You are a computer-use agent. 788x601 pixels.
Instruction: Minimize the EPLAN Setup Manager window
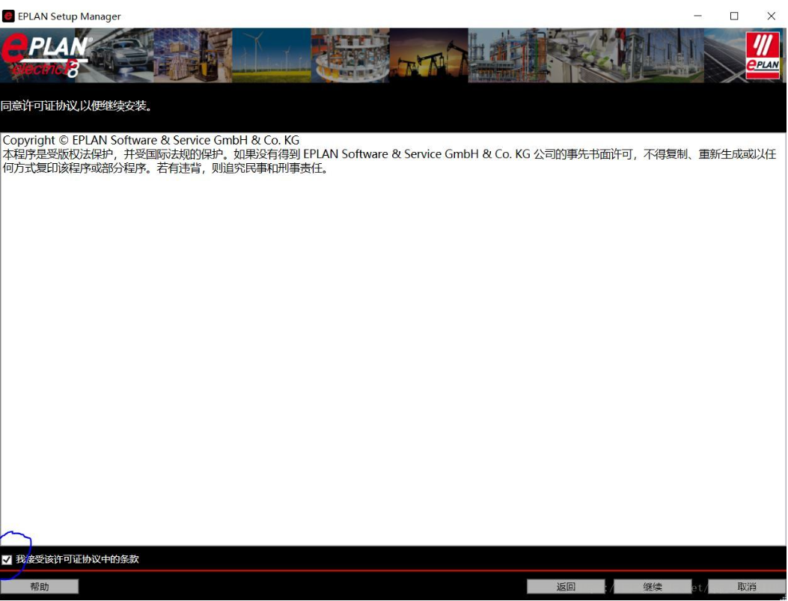coord(697,16)
